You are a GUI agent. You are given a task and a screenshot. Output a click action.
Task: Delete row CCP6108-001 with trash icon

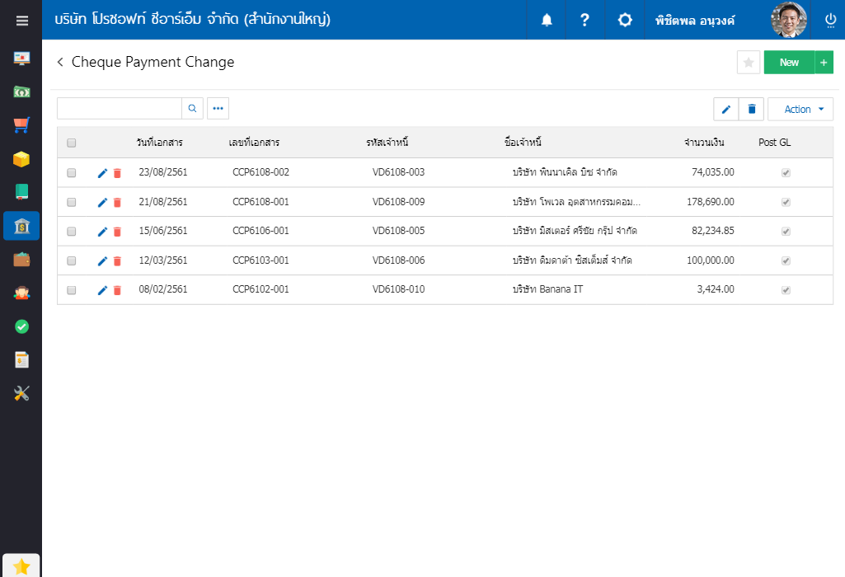117,203
